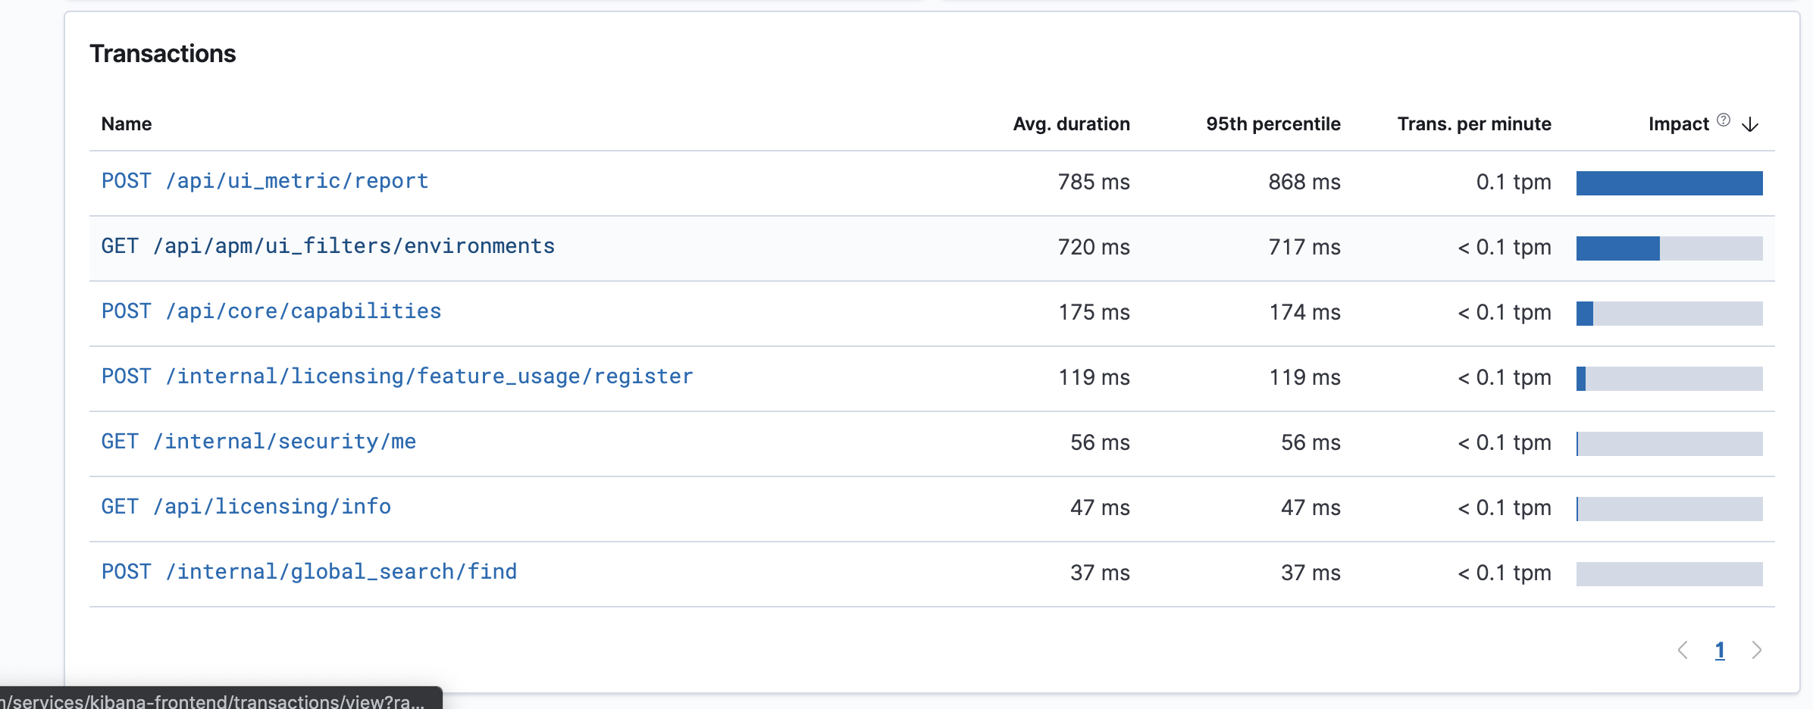Open the Impact column help tooltip icon
Viewport: 1813px width, 709px height.
tap(1724, 119)
